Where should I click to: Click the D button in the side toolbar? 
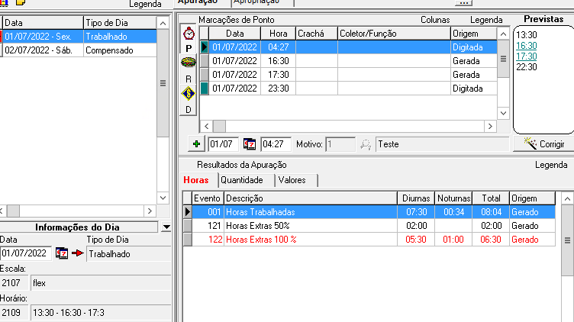[x=189, y=109]
